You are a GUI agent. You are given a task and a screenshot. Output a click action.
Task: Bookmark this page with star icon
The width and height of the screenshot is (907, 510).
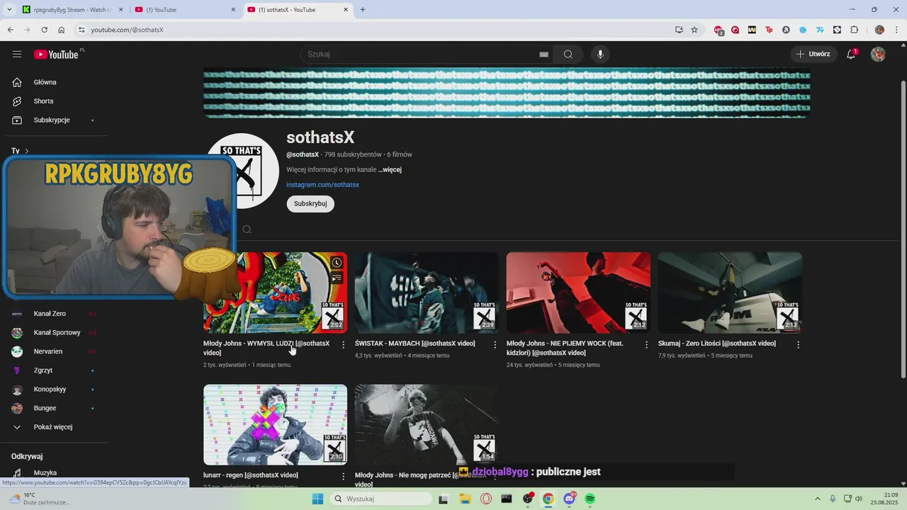(x=694, y=30)
